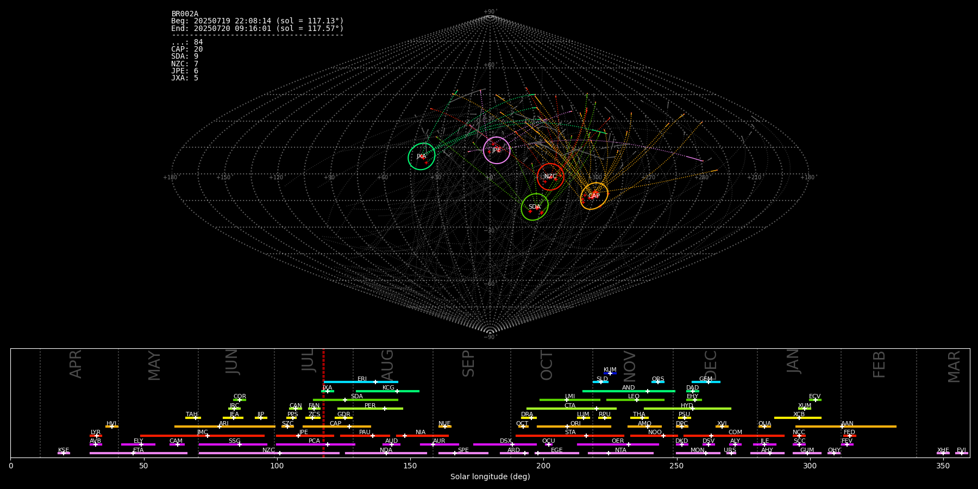Click the CTA shower bar in timeline

tap(572, 409)
